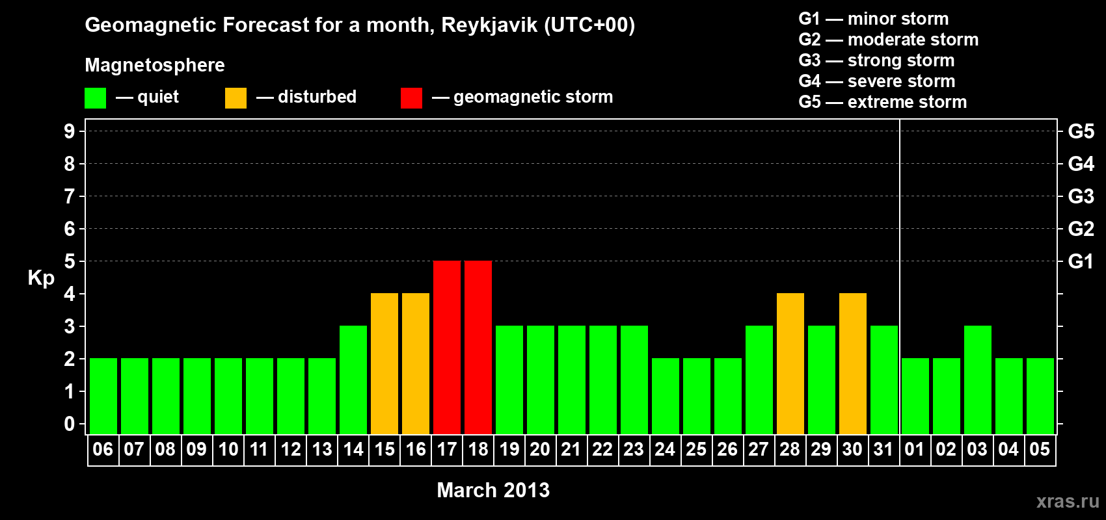1106x520 pixels.
Task: Click the date label 26
Action: (727, 449)
